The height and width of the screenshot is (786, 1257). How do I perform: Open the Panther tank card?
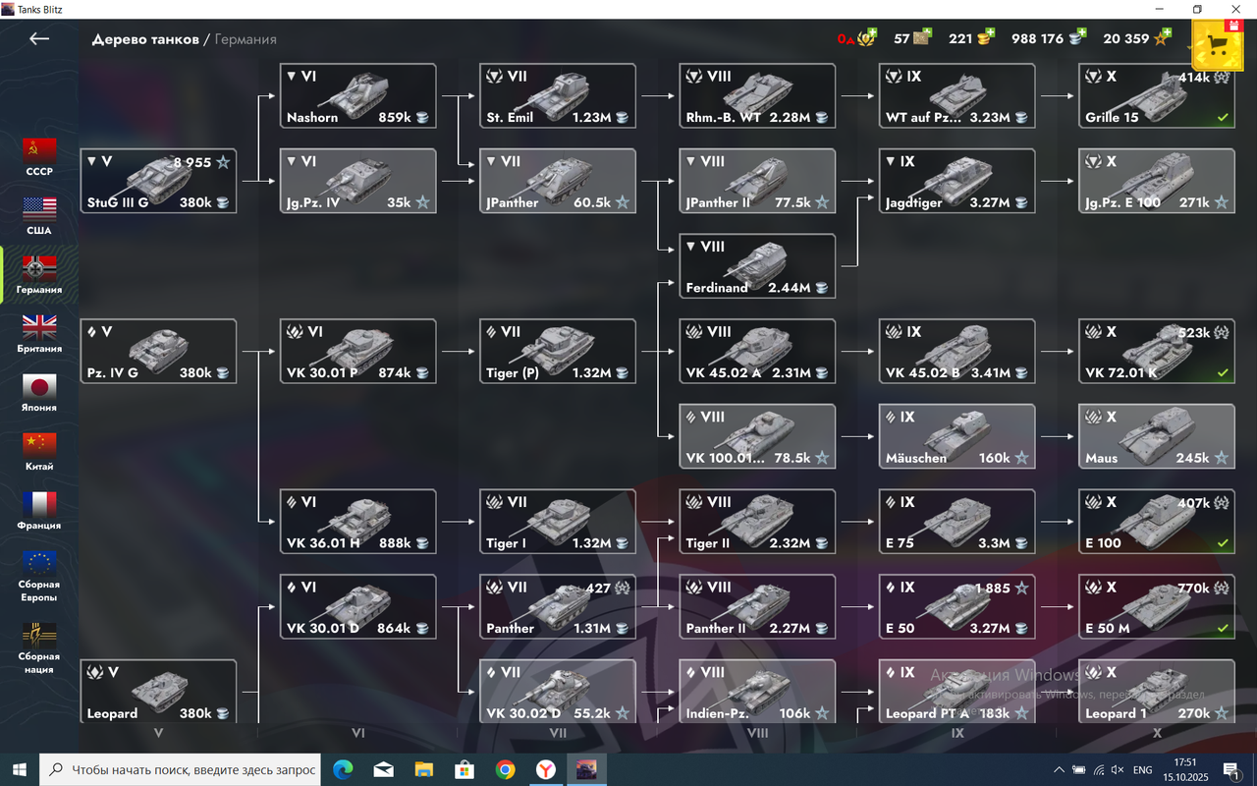[558, 606]
